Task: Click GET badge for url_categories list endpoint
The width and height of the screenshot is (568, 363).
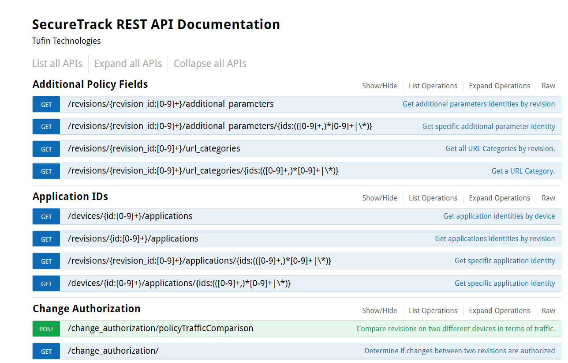Action: pyautogui.click(x=46, y=149)
